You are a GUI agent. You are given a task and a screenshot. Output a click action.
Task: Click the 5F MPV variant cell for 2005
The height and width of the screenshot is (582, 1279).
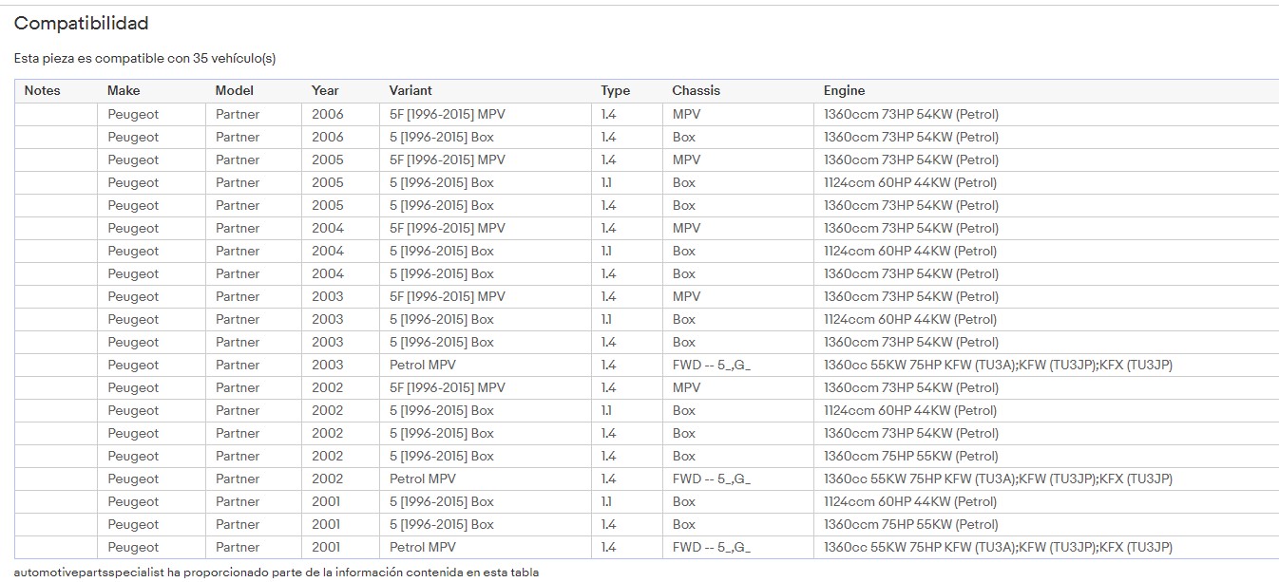click(447, 160)
